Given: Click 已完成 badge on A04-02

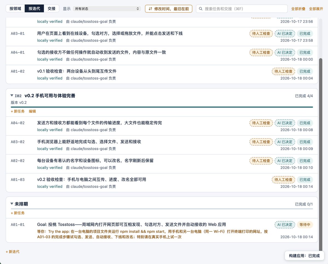Looking at the screenshot, I should pos(305,123).
